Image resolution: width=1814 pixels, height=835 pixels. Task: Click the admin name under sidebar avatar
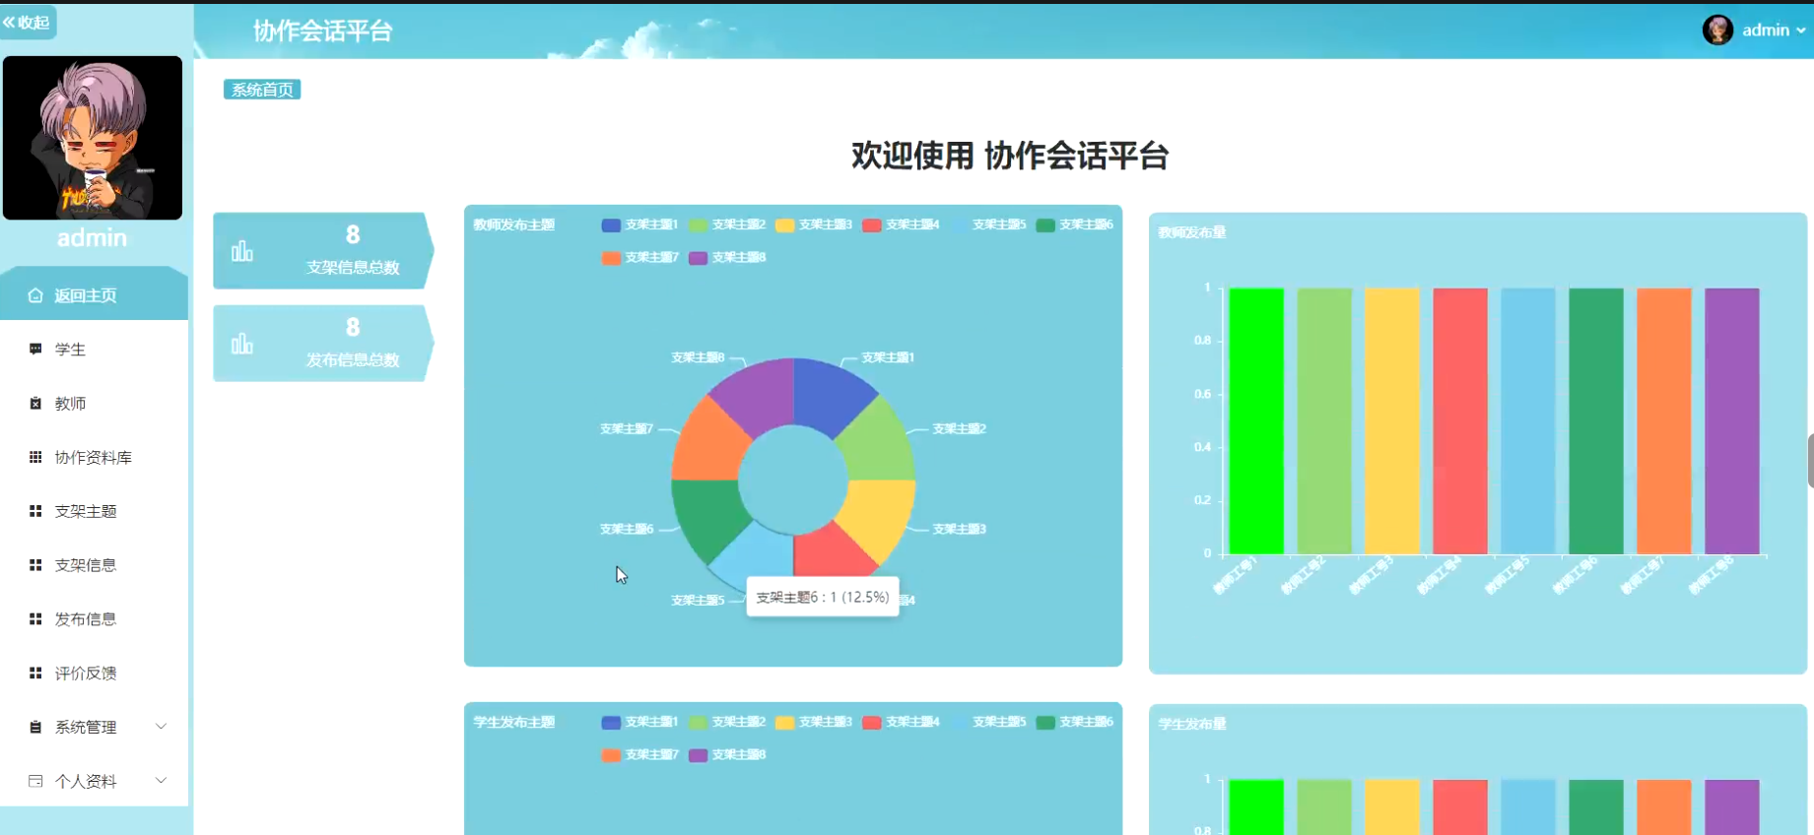(92, 238)
